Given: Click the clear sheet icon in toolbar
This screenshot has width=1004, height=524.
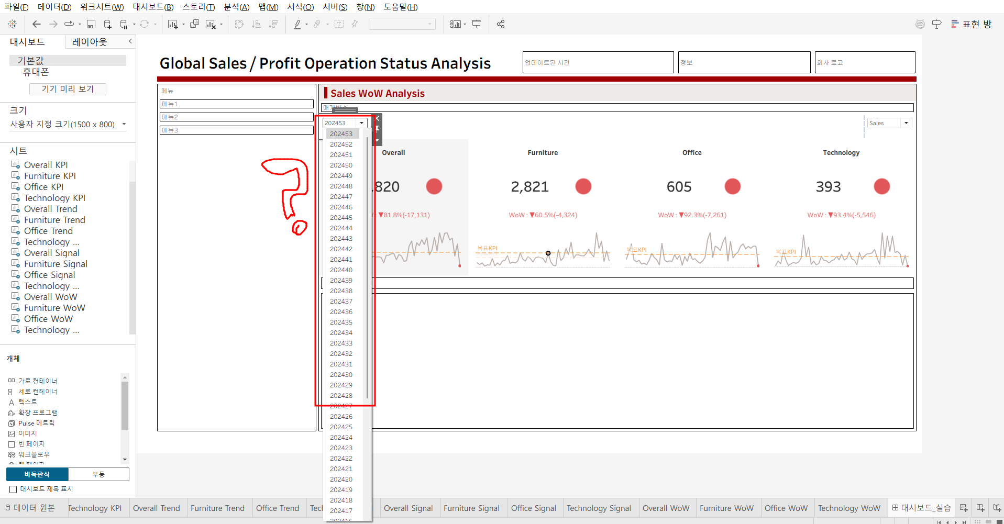Looking at the screenshot, I should coord(211,24).
